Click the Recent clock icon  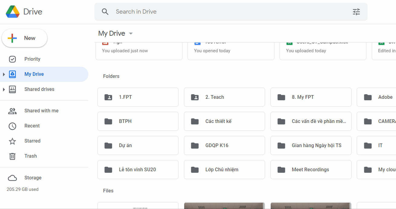click(12, 126)
